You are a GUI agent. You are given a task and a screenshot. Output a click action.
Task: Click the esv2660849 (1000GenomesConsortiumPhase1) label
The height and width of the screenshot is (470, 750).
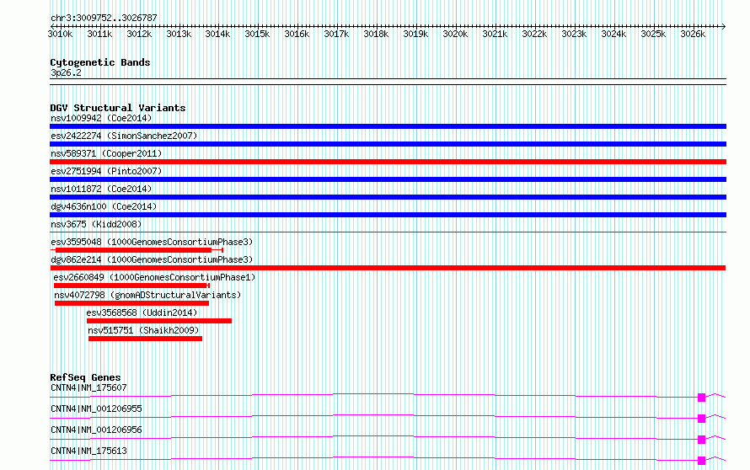point(154,277)
